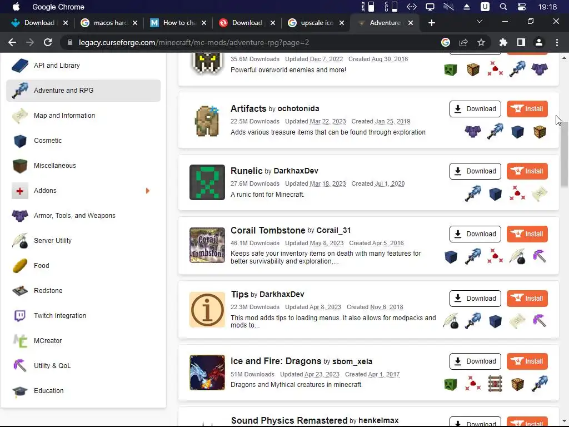The width and height of the screenshot is (569, 427).
Task: Download the Tips mod
Action: point(475,299)
